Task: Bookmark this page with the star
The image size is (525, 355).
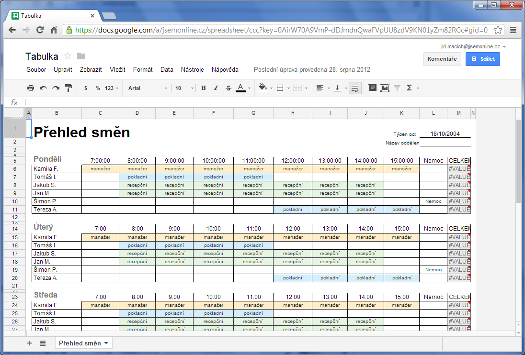Action: pos(498,30)
